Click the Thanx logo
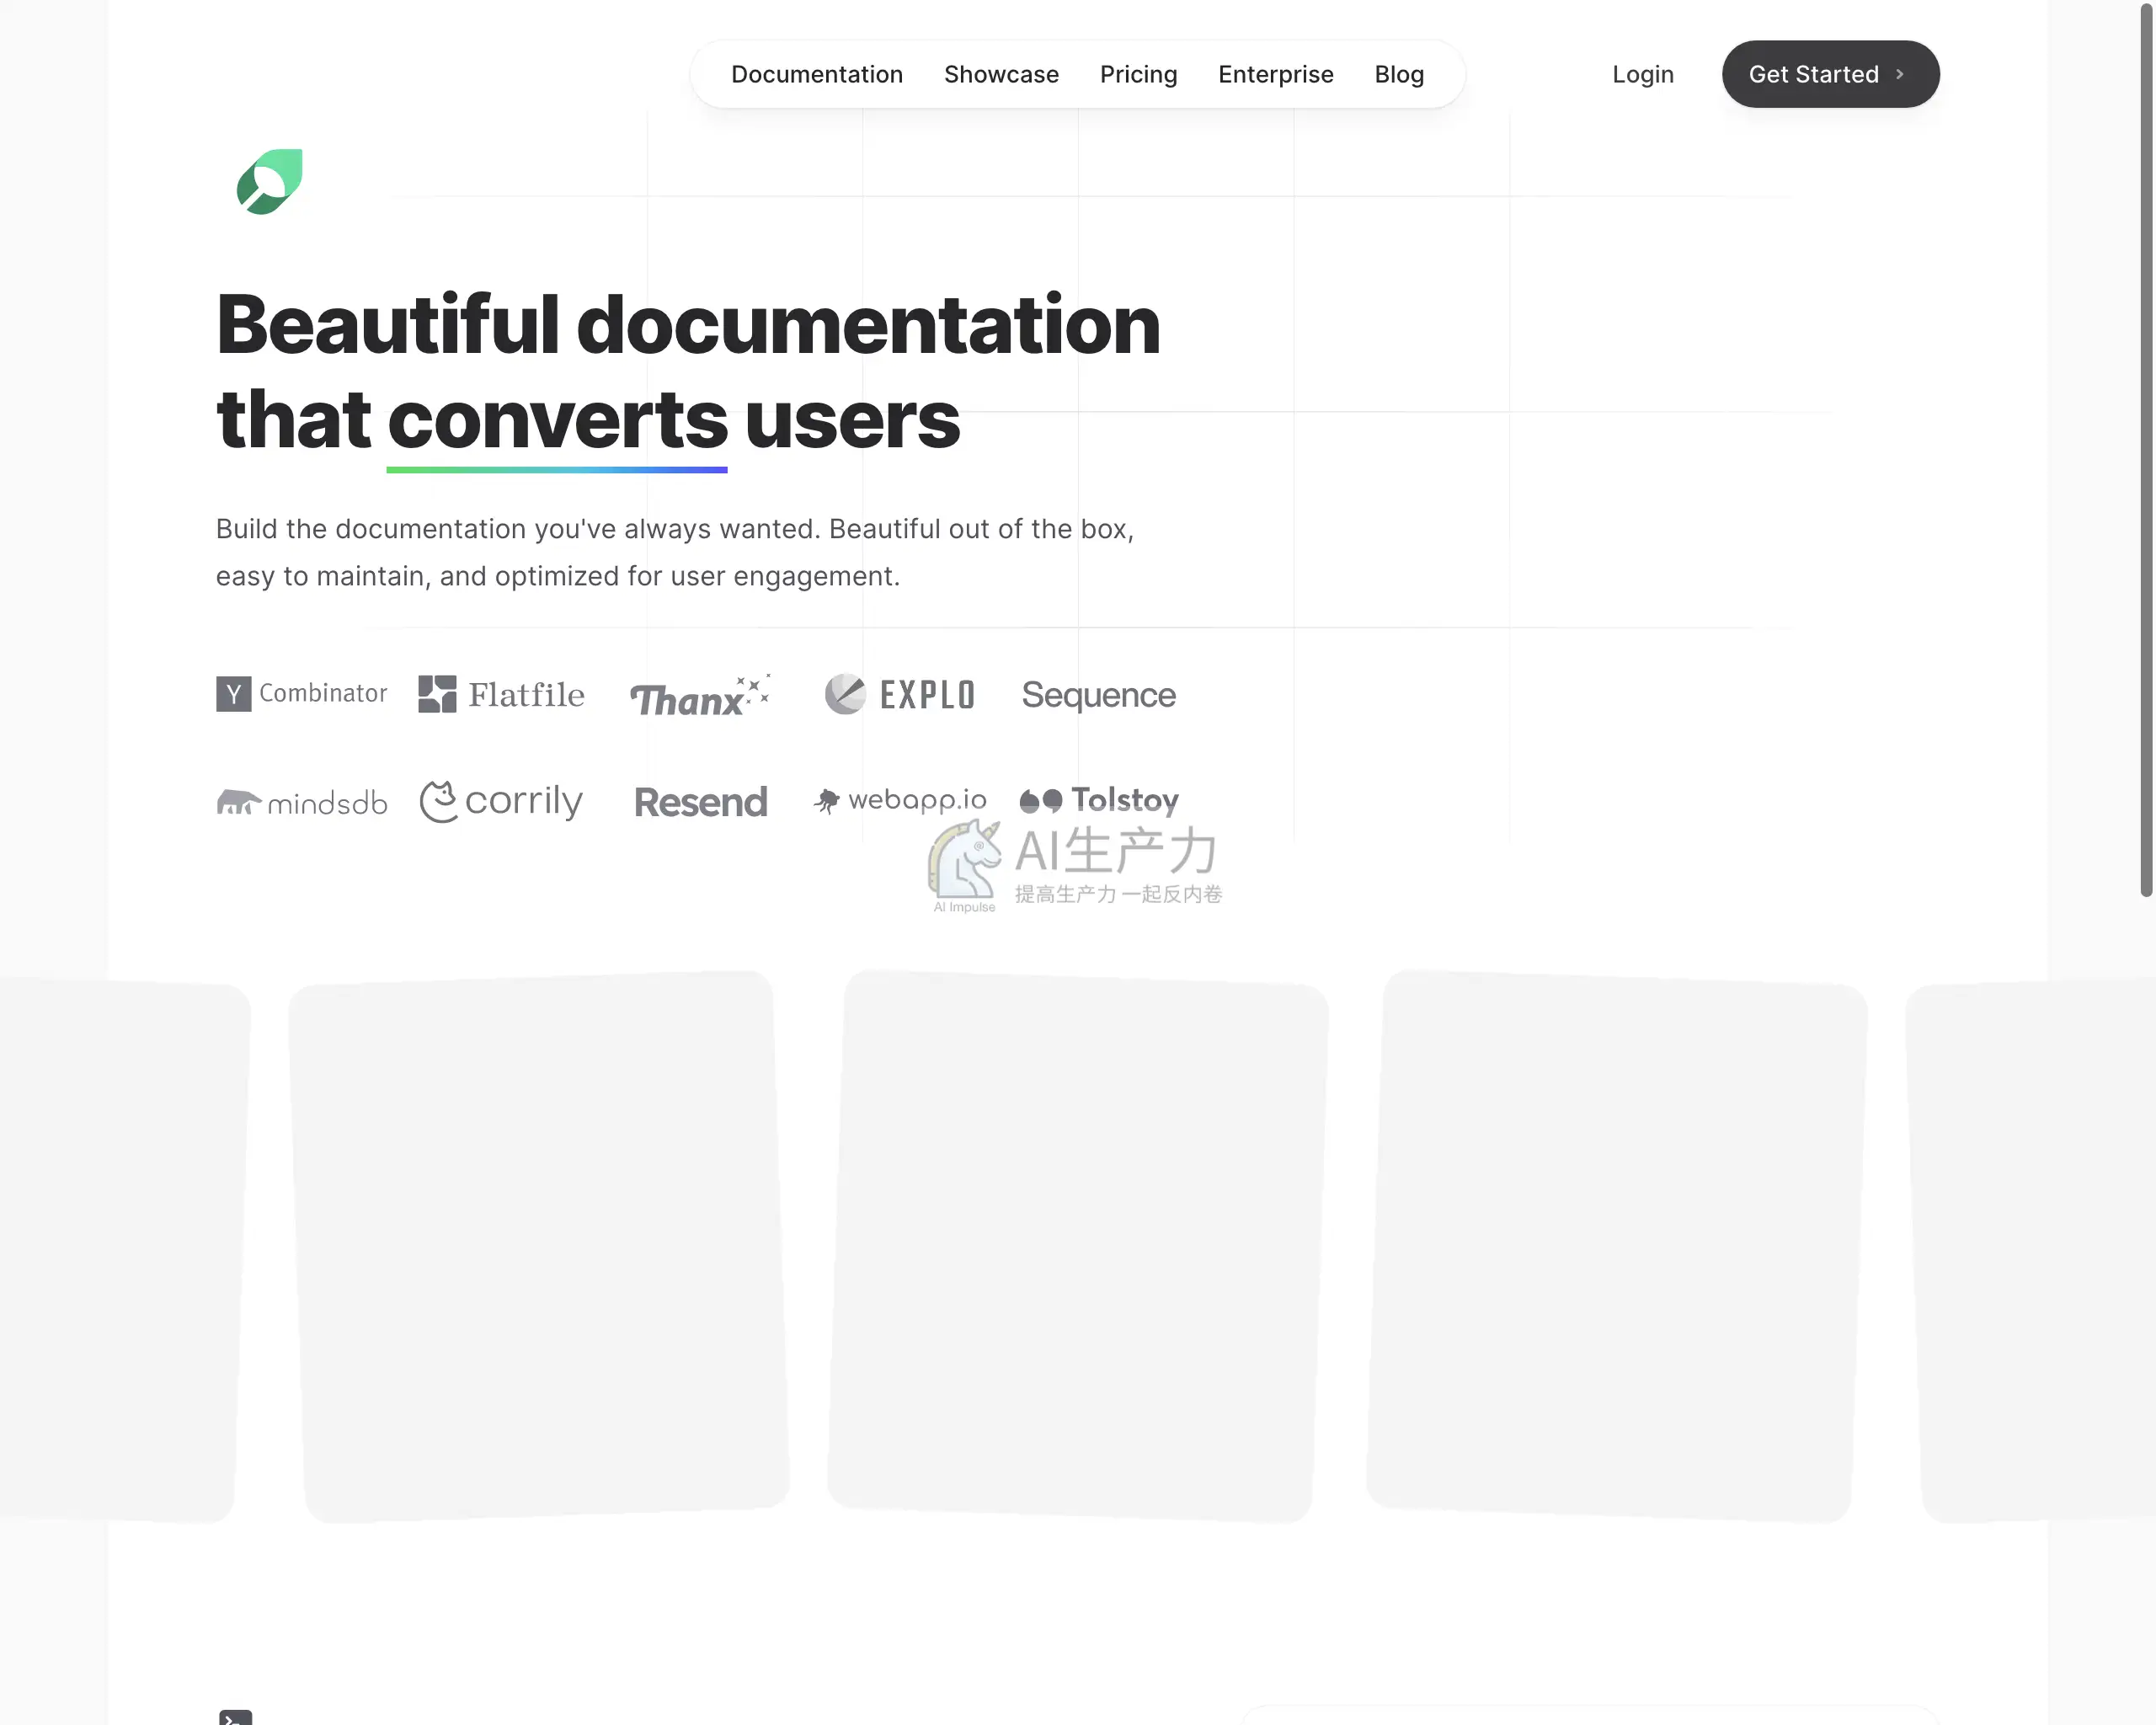 coord(700,696)
